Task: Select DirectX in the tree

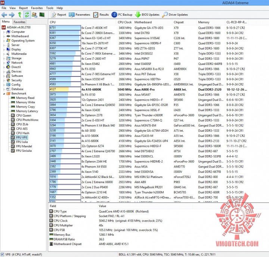Action: click(x=16, y=67)
